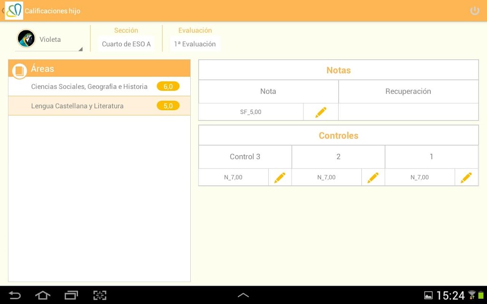Open Android recent apps button
This screenshot has width=487, height=304.
point(71,295)
